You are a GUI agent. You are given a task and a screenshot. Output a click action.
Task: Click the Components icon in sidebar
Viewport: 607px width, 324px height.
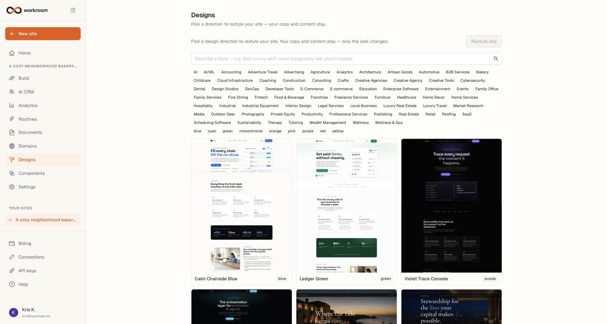pos(12,173)
